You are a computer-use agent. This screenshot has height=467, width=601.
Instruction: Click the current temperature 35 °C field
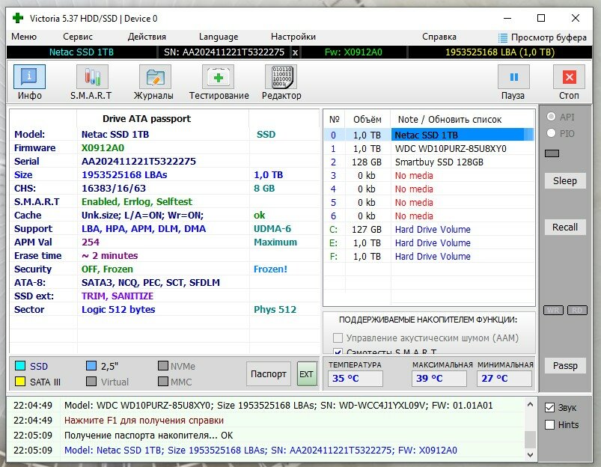[x=356, y=379]
